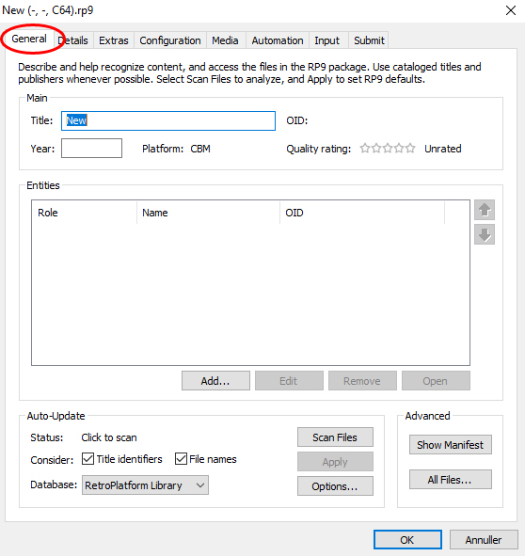Screen dimensions: 525x556
Task: Set quality rating to five stars
Action: [410, 148]
